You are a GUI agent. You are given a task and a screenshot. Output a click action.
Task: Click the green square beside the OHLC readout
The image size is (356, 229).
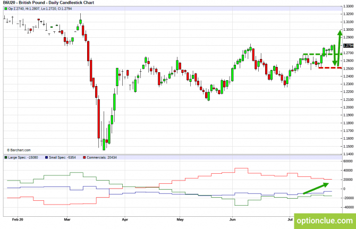(x=6, y=9)
